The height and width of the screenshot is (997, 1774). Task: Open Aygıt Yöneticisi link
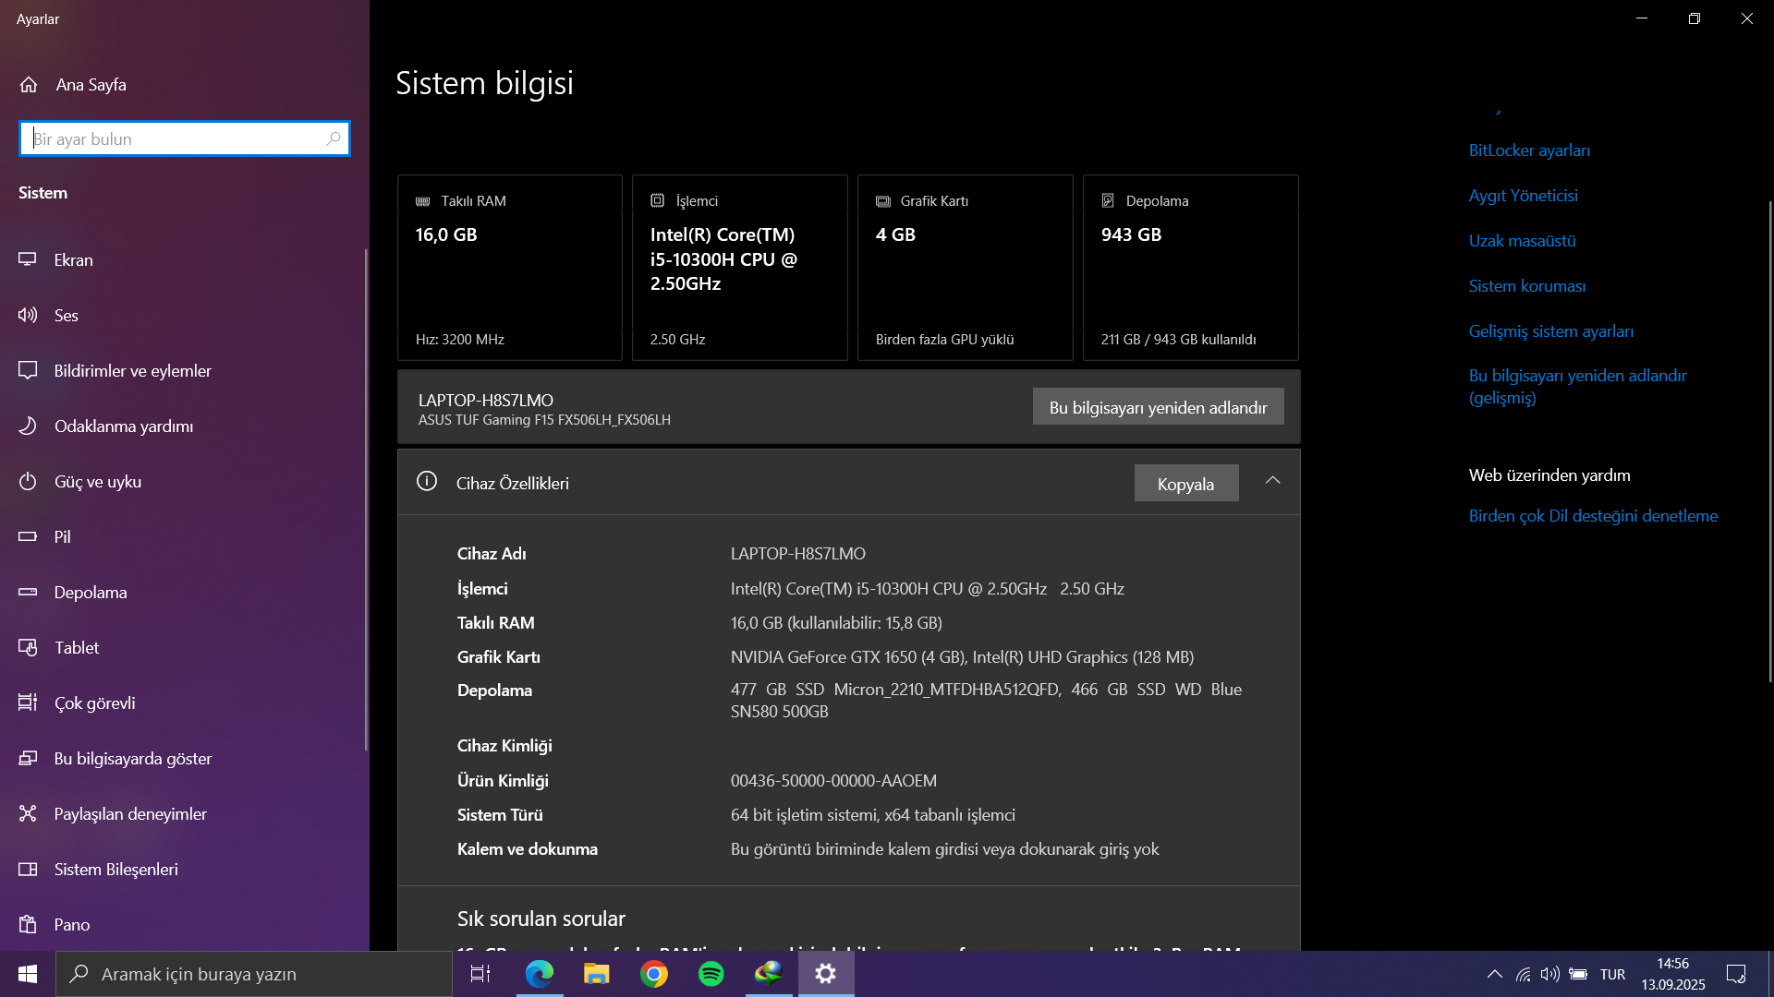pos(1523,196)
